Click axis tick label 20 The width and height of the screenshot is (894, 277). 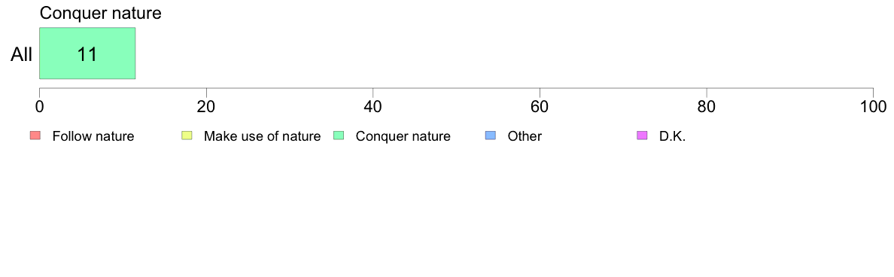point(206,106)
